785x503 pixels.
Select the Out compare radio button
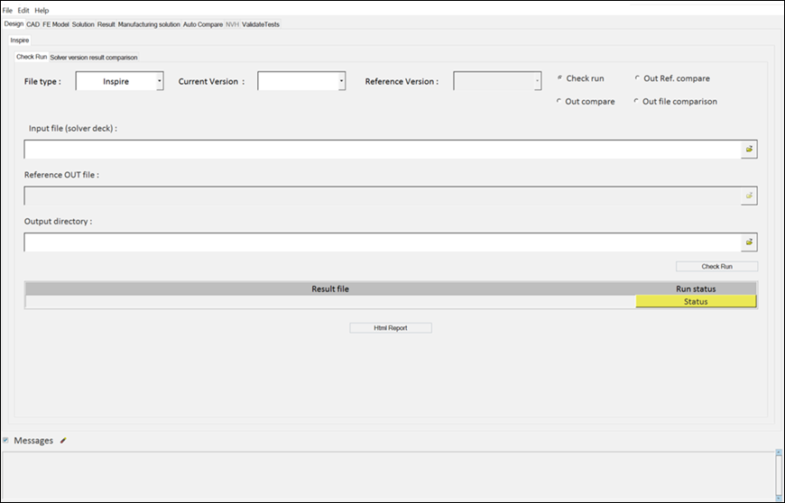coord(559,101)
